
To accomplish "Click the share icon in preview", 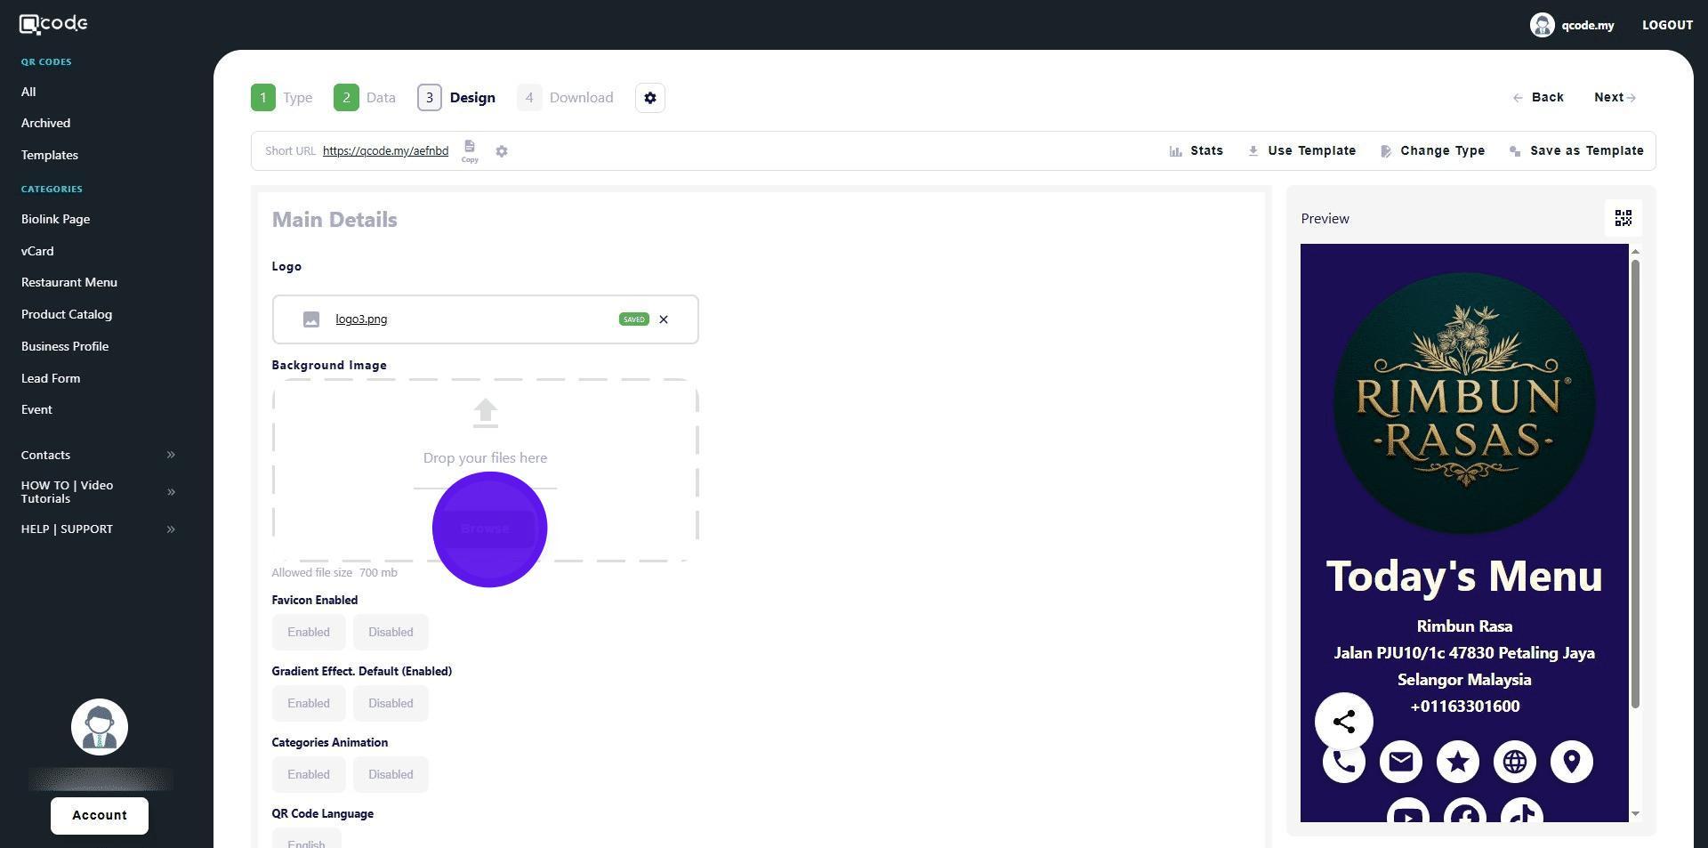I will pyautogui.click(x=1343, y=722).
